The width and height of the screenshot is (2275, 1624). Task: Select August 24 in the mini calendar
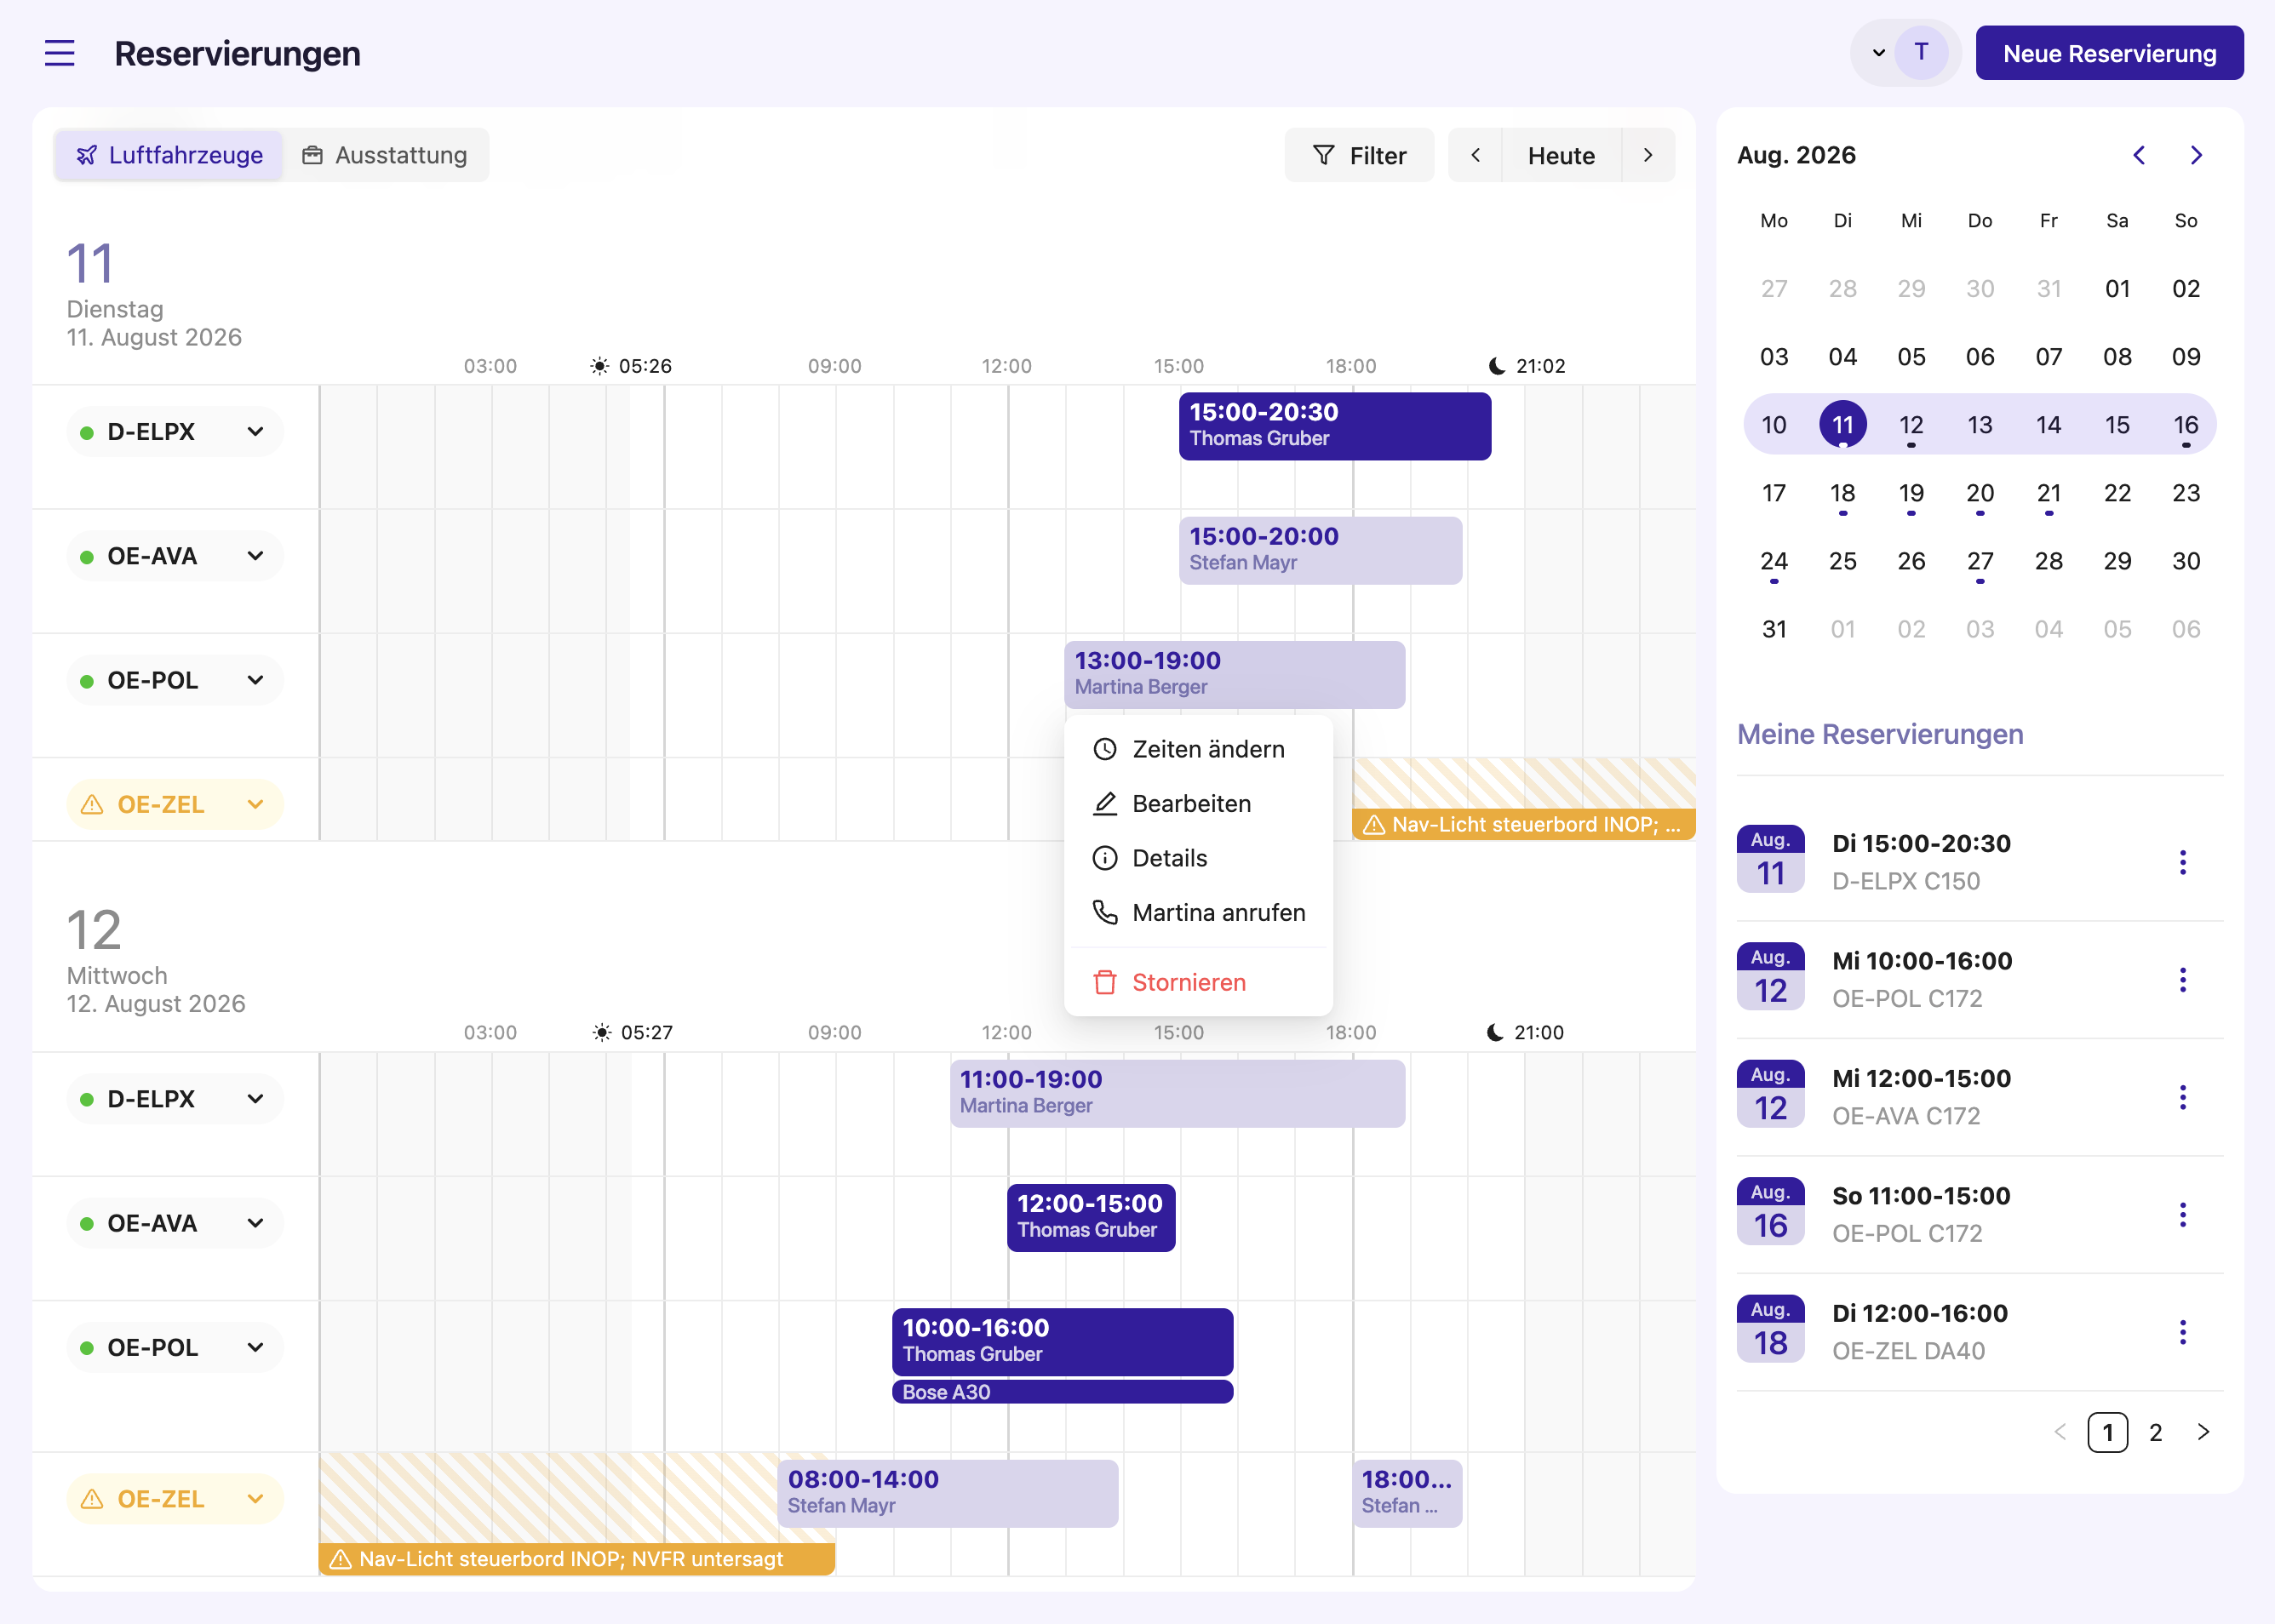(x=1774, y=561)
